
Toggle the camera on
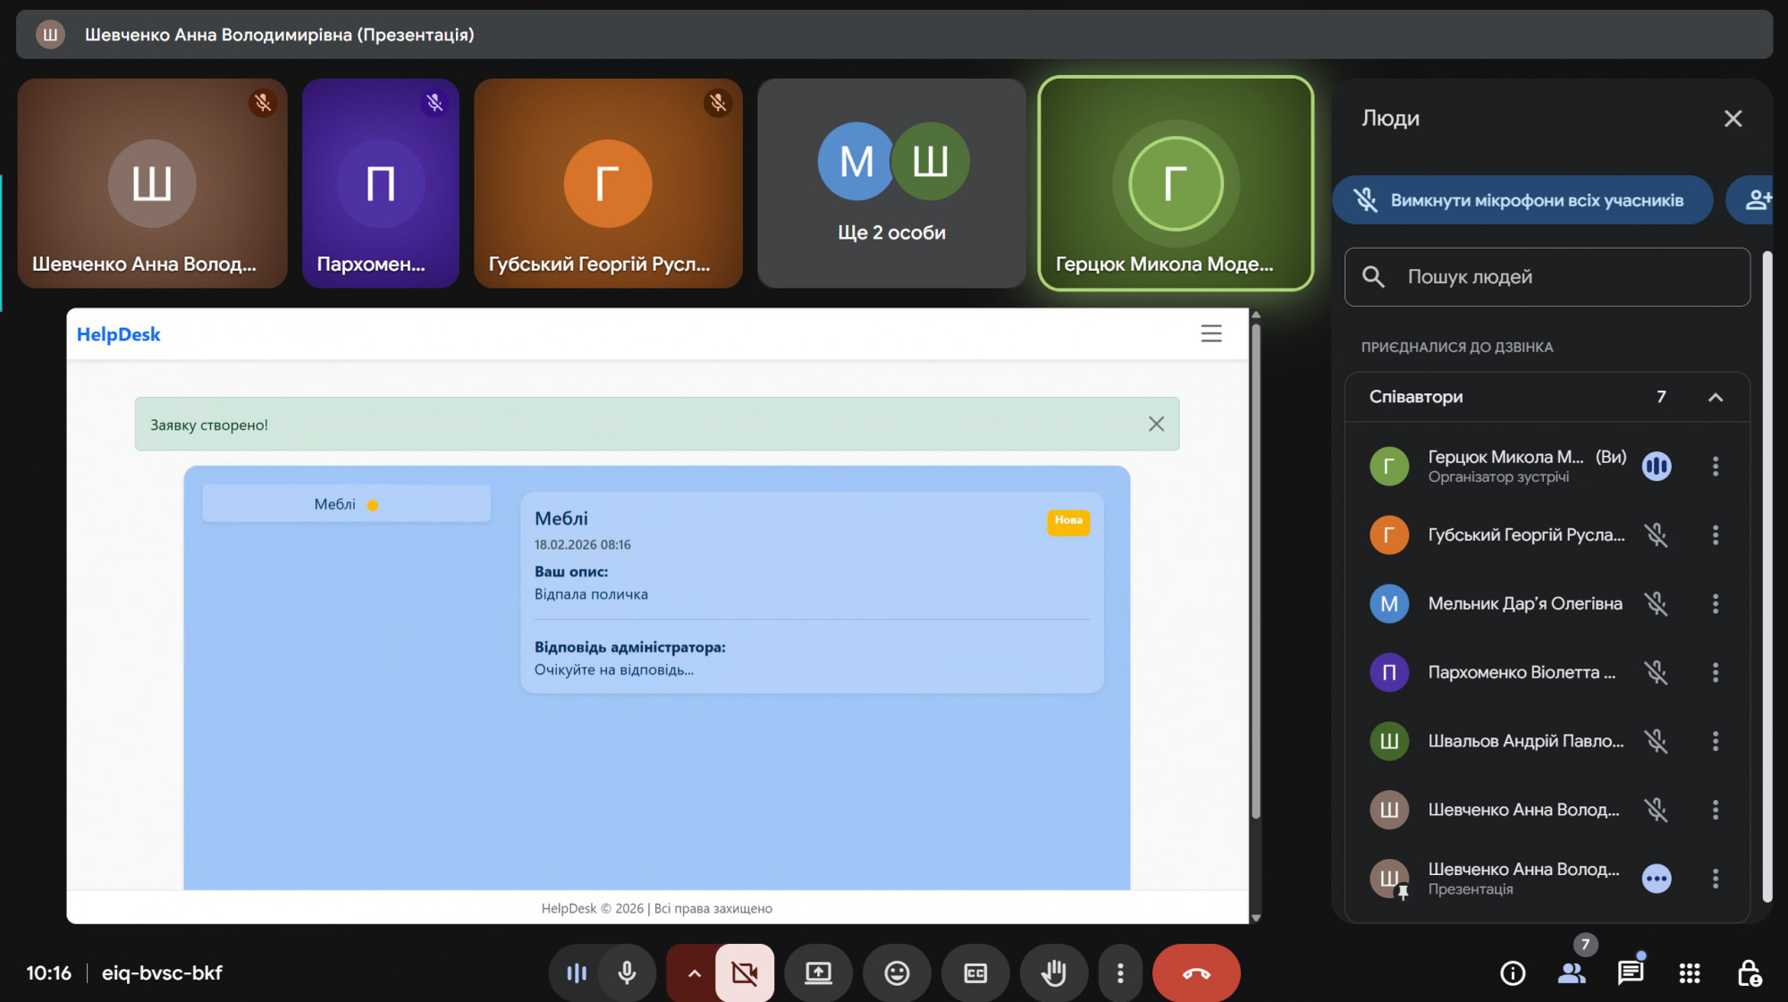click(744, 973)
